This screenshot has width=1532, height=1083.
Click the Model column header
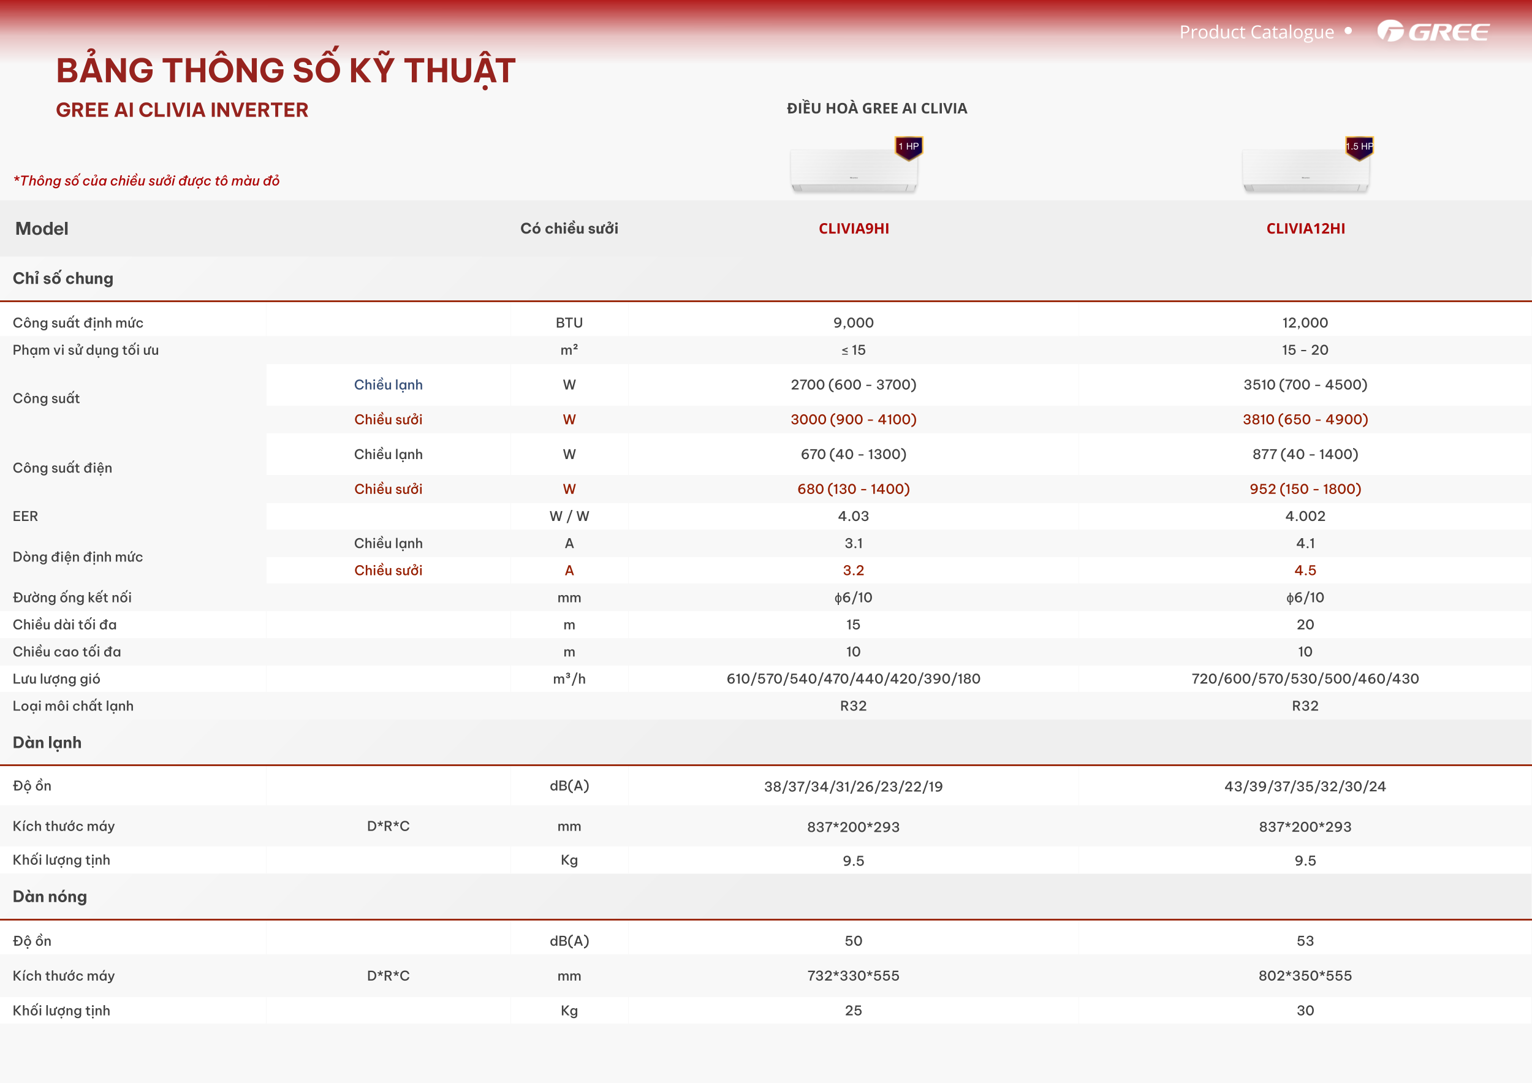[42, 228]
